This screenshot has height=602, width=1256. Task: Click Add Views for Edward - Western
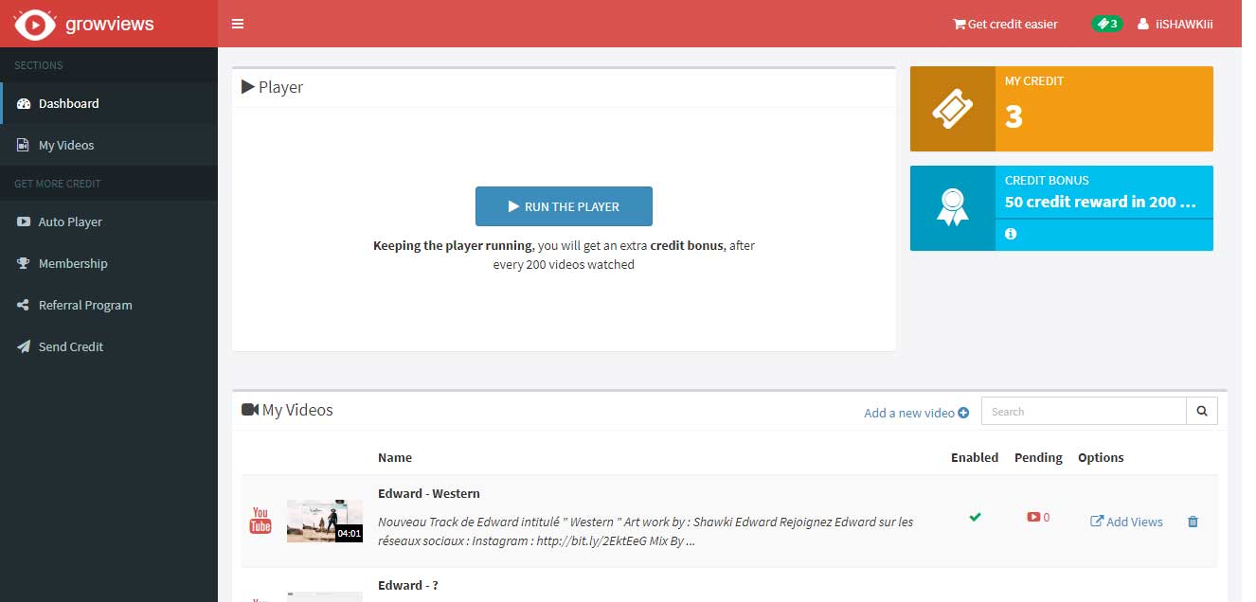(x=1126, y=522)
